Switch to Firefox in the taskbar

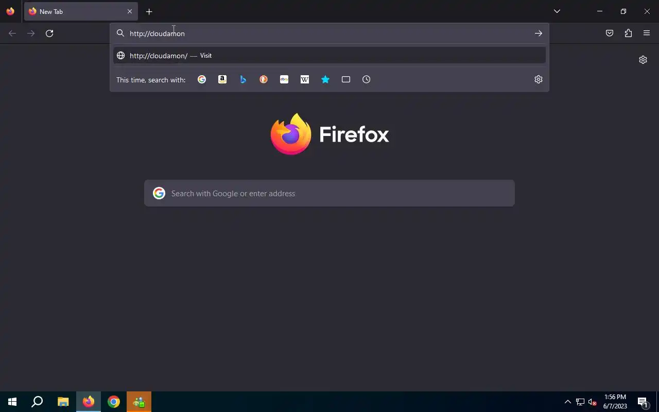pyautogui.click(x=89, y=402)
